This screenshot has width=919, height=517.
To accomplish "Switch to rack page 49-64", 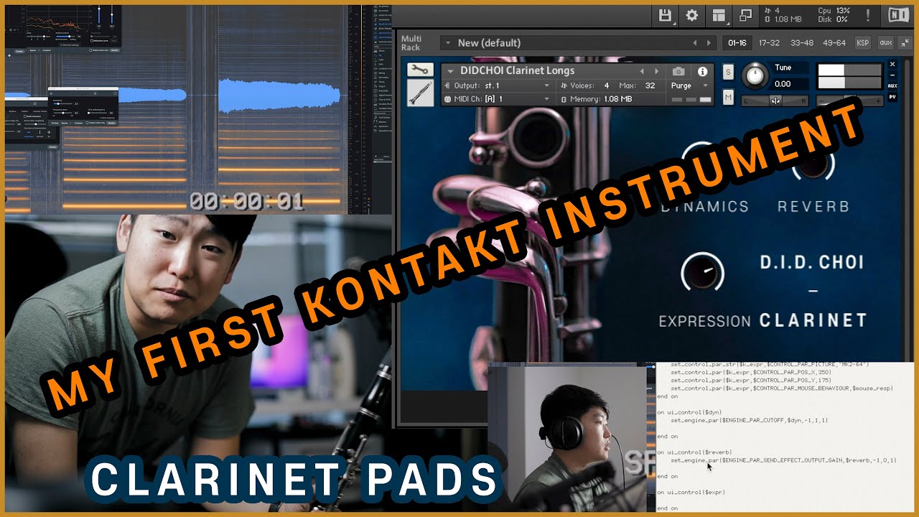I will [x=834, y=43].
